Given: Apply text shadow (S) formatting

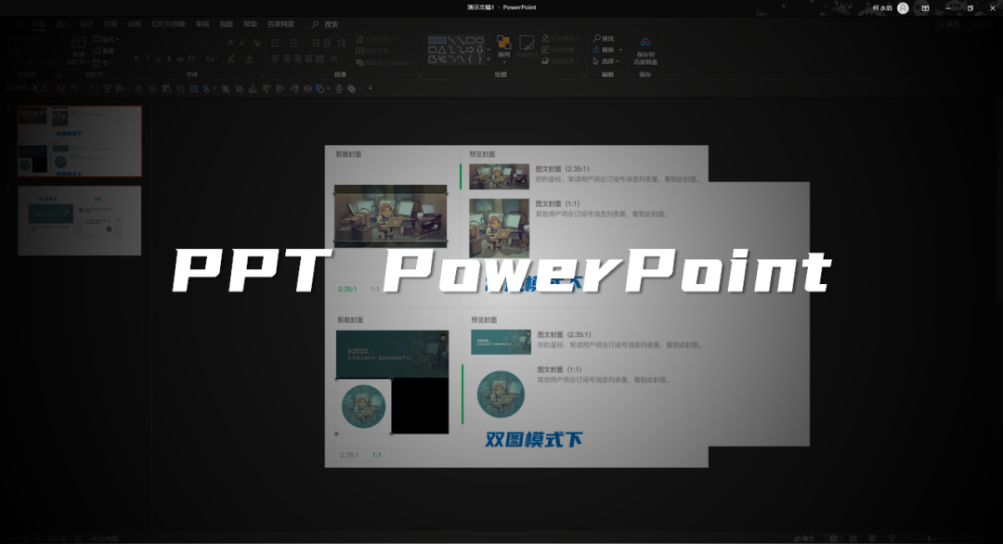Looking at the screenshot, I should 169,58.
